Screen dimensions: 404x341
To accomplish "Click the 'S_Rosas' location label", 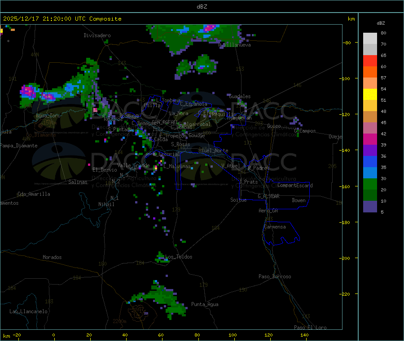I will pos(180,144).
